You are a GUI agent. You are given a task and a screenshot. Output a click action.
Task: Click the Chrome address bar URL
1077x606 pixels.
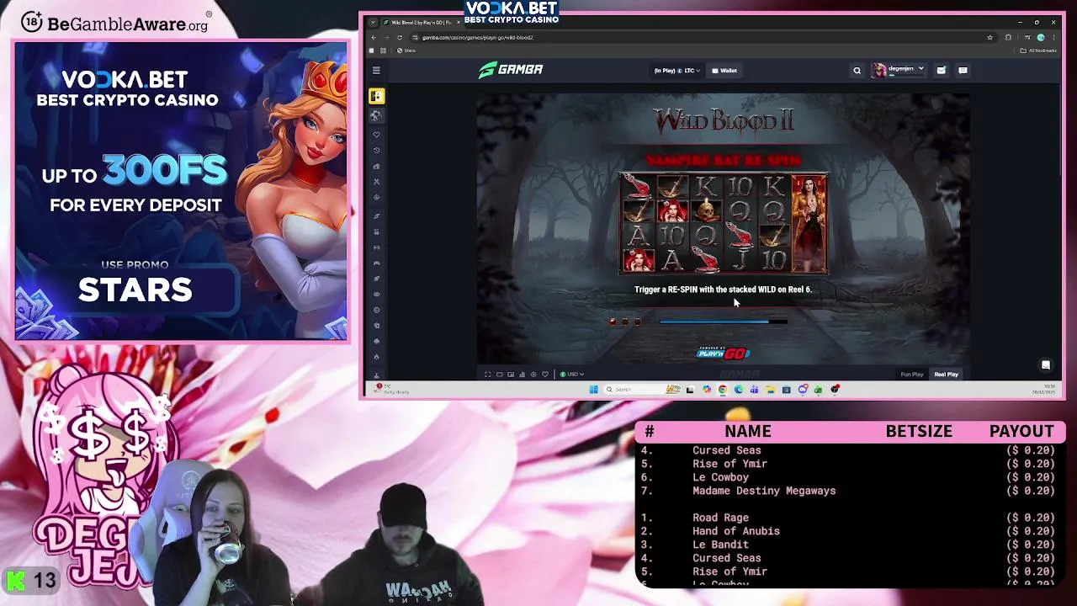point(477,37)
